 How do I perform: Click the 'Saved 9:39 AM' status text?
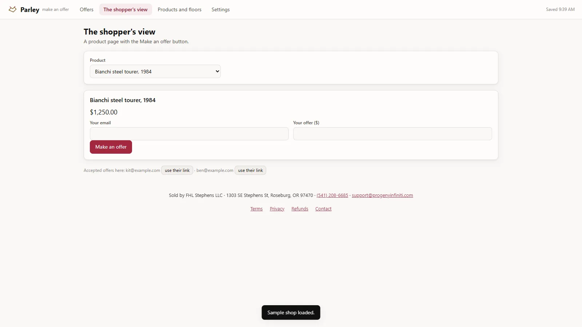pos(560,9)
